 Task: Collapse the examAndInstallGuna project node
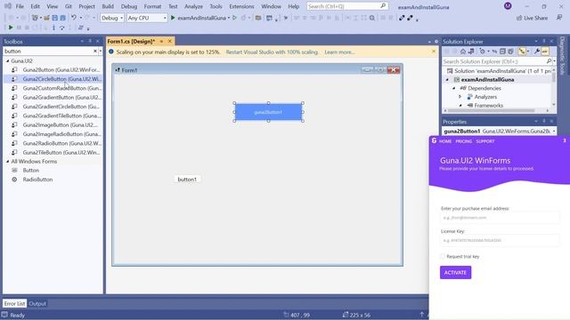point(447,79)
